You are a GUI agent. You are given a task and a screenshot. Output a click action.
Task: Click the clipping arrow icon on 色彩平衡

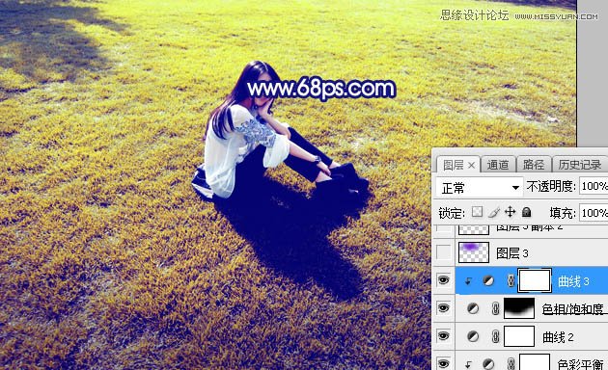click(468, 364)
